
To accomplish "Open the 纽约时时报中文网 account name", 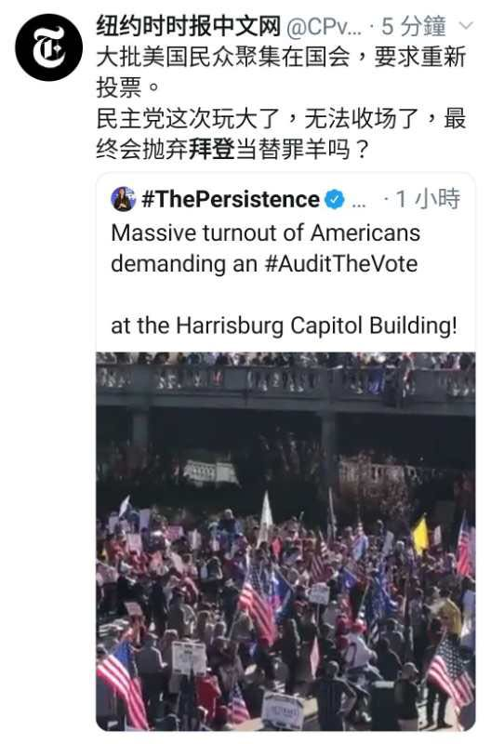I will [x=189, y=26].
